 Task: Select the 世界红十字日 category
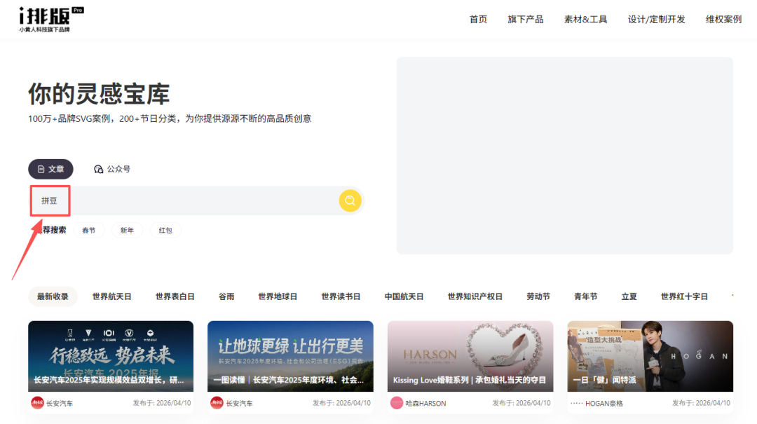tap(684, 296)
